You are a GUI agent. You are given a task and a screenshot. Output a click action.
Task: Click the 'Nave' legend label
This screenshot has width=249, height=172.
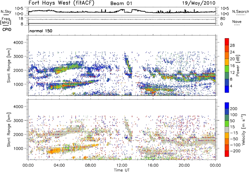coord(237,21)
